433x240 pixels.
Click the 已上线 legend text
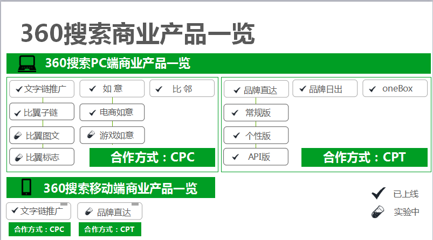click(406, 194)
